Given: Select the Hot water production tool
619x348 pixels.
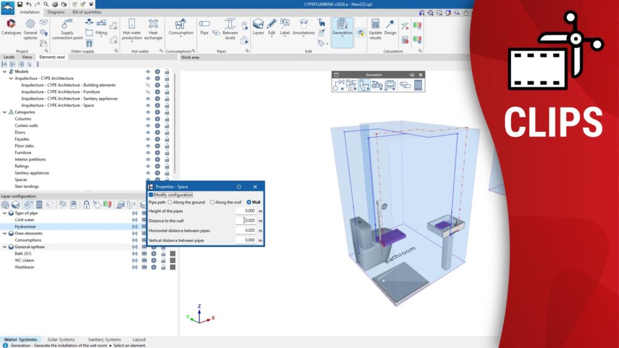Looking at the screenshot, I should [x=132, y=28].
